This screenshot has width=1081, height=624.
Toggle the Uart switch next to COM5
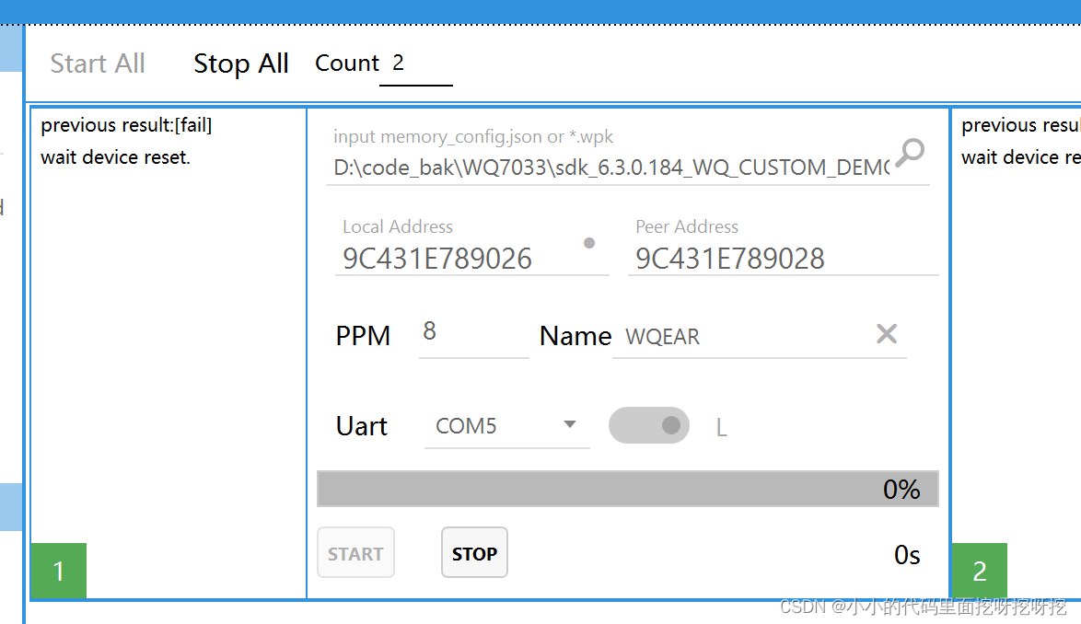click(649, 425)
